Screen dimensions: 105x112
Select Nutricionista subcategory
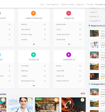click(x=26, y=29)
